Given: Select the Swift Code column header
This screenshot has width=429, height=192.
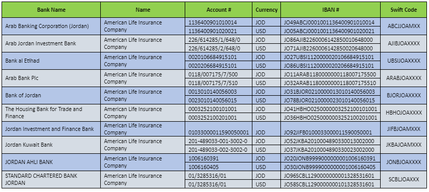Looking at the screenshot, I should point(404,10).
